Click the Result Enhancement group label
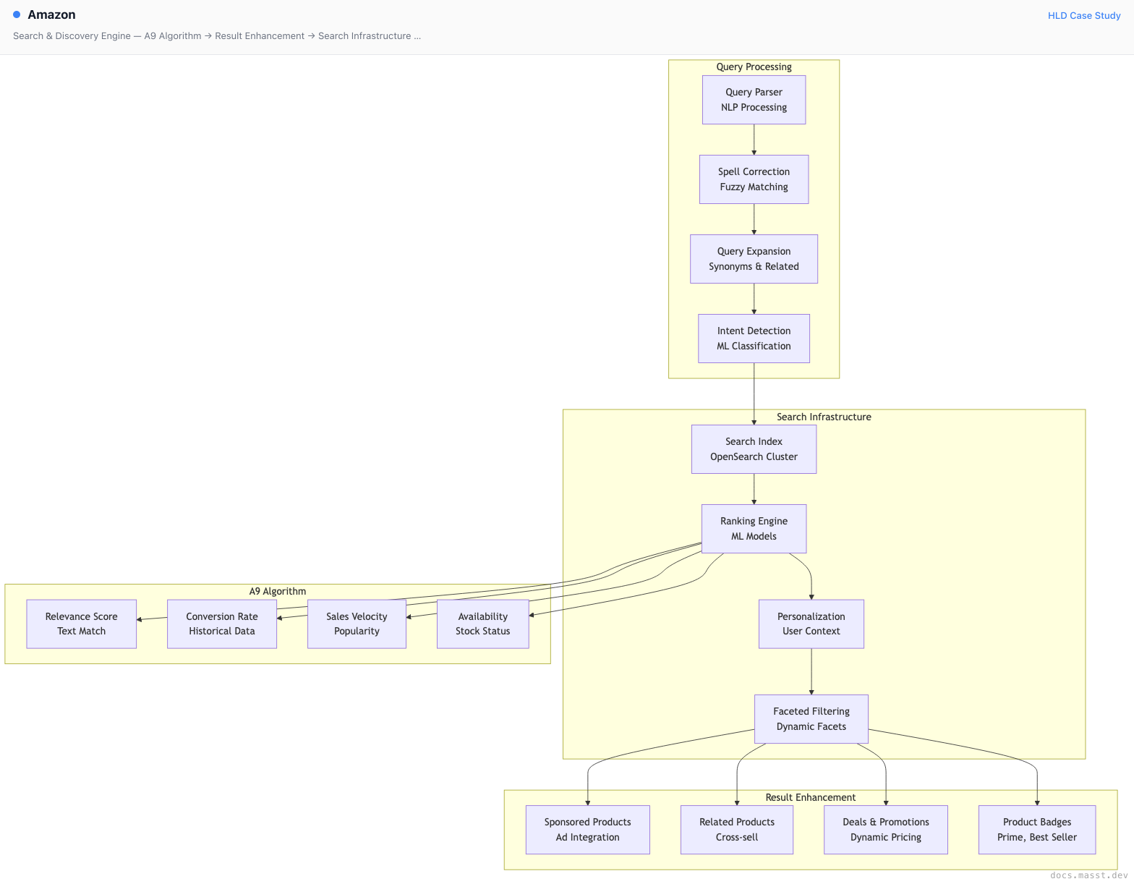The image size is (1134, 884). (810, 797)
